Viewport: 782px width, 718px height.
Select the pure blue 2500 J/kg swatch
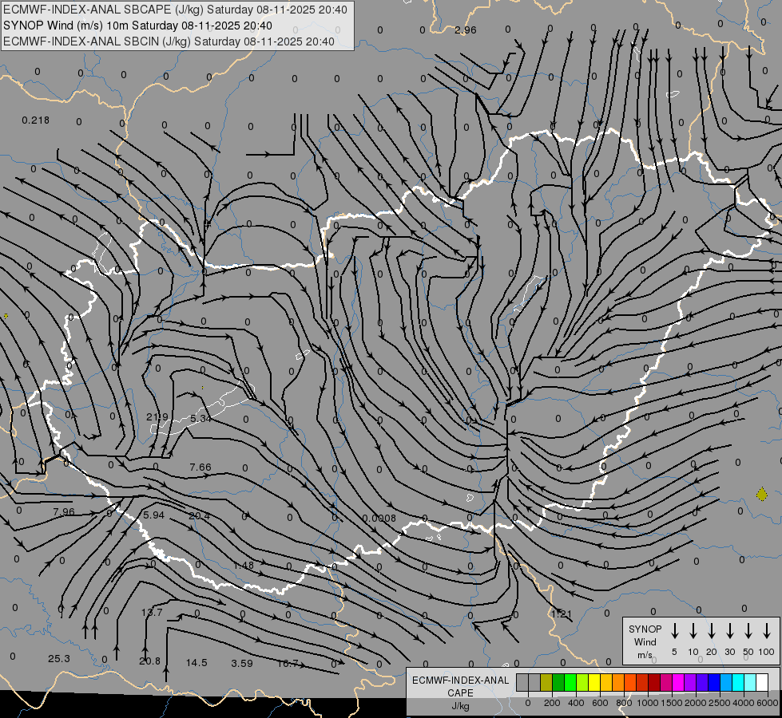[713, 682]
